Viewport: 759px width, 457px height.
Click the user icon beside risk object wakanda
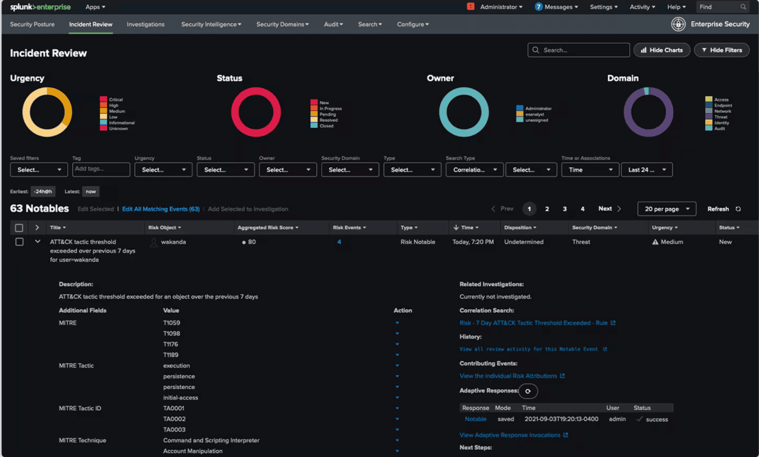click(x=154, y=242)
